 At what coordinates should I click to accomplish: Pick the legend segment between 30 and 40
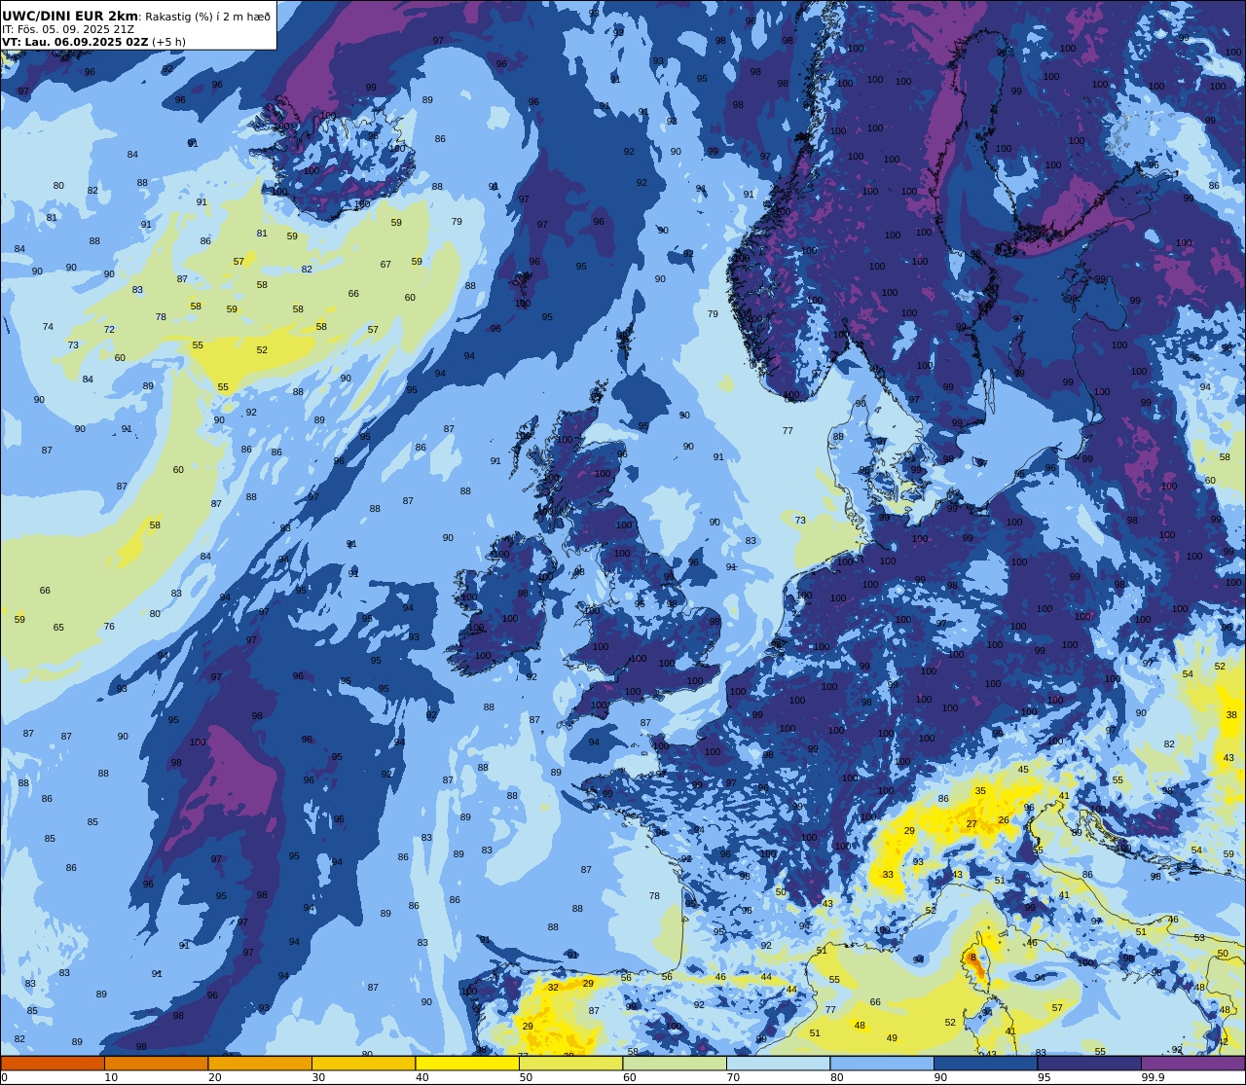(363, 1064)
